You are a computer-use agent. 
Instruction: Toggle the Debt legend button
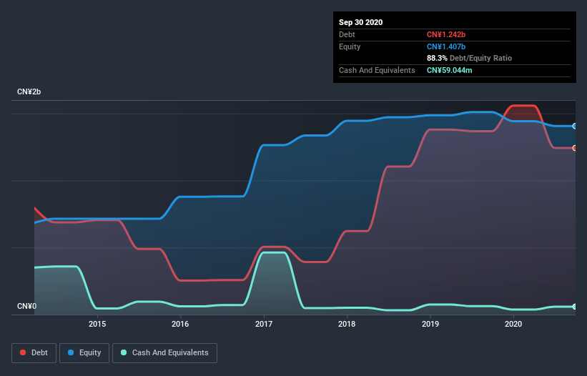(x=34, y=353)
